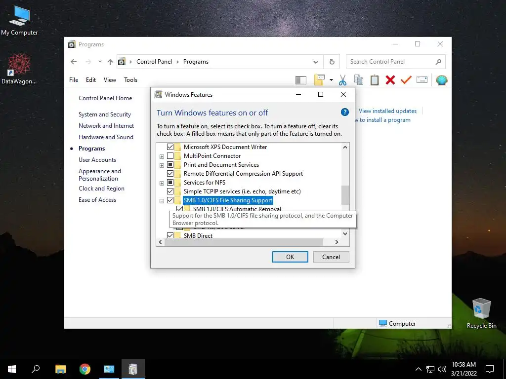Open the address bar history dropdown
This screenshot has height=379, width=506.
coord(316,62)
